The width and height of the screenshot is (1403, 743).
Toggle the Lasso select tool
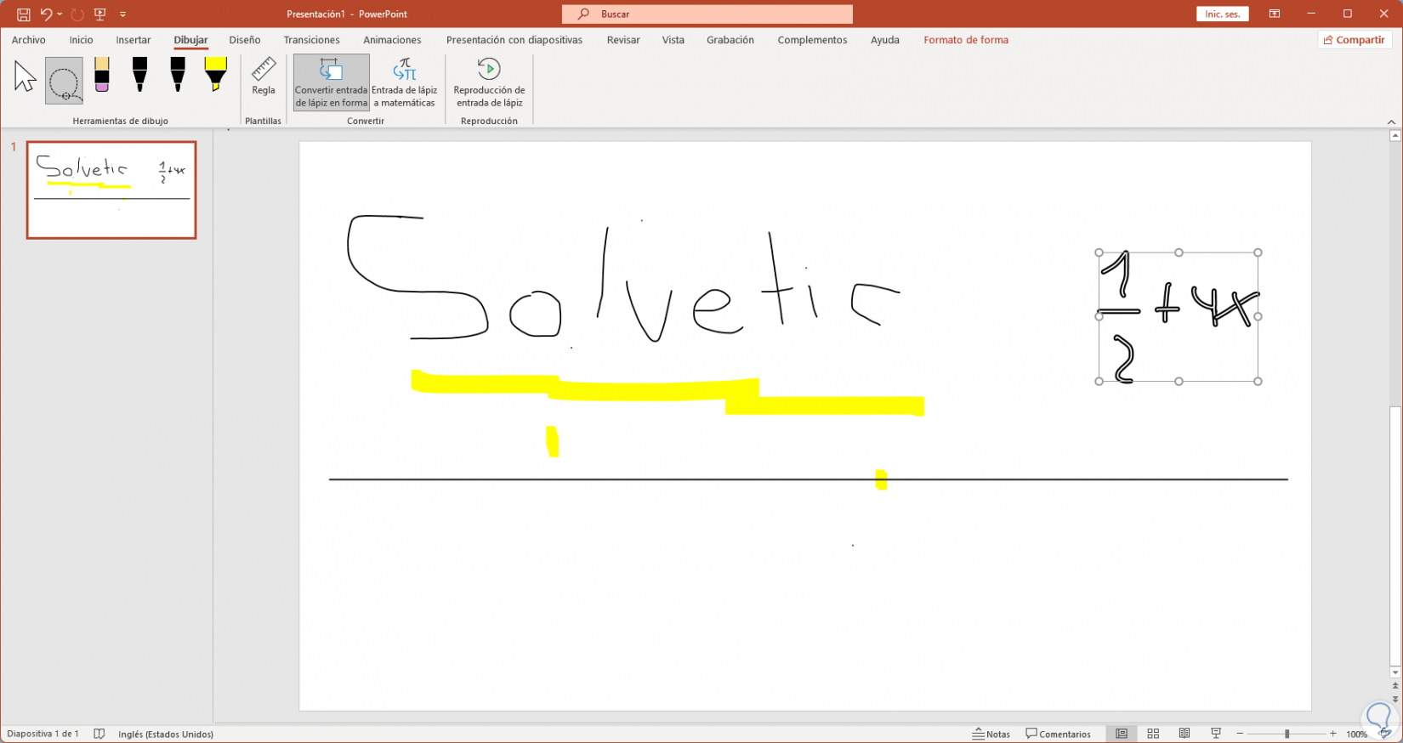click(x=64, y=81)
